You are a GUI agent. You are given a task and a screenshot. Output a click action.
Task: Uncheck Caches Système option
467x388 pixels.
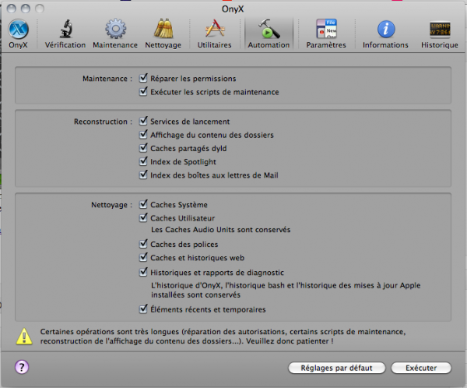tap(143, 204)
